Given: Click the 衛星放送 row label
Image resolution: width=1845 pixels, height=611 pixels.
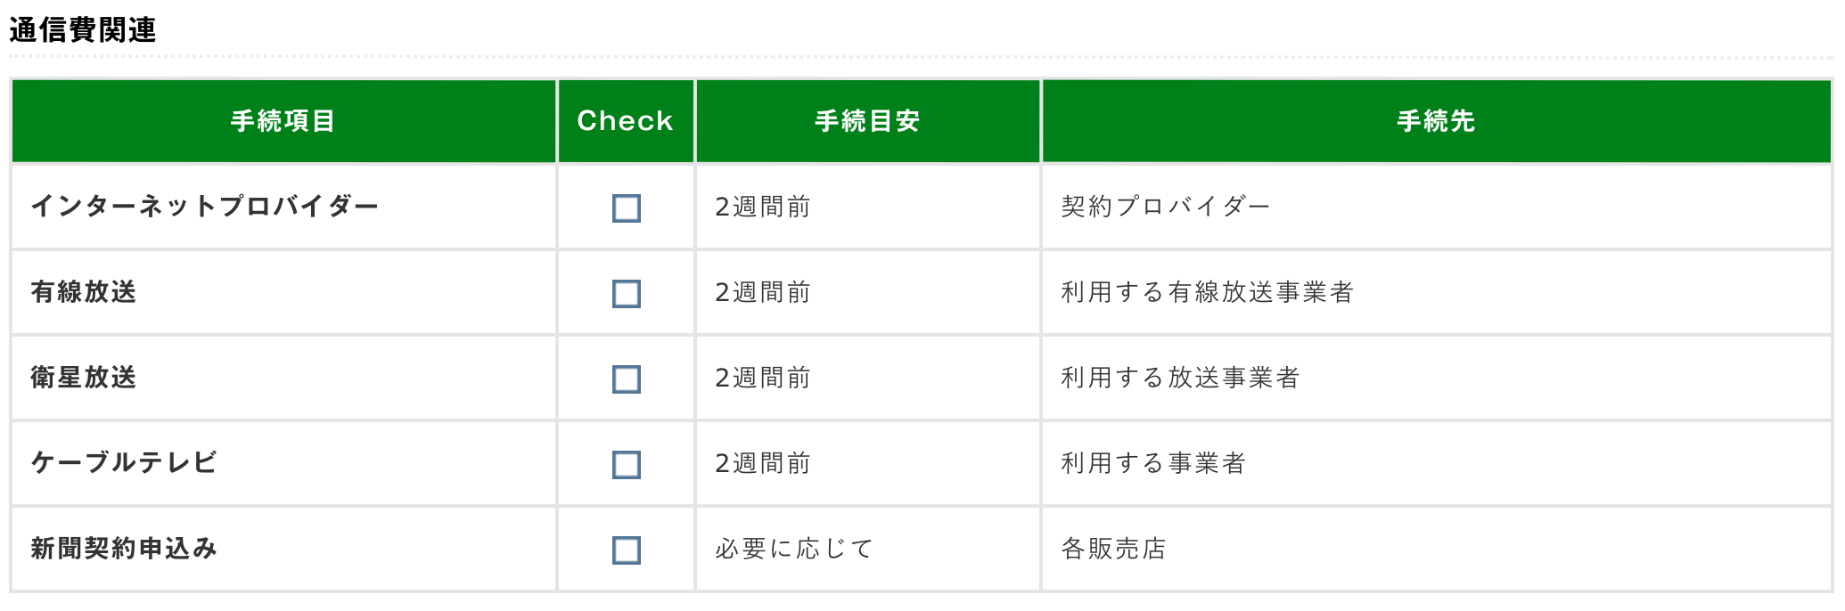Looking at the screenshot, I should [84, 378].
